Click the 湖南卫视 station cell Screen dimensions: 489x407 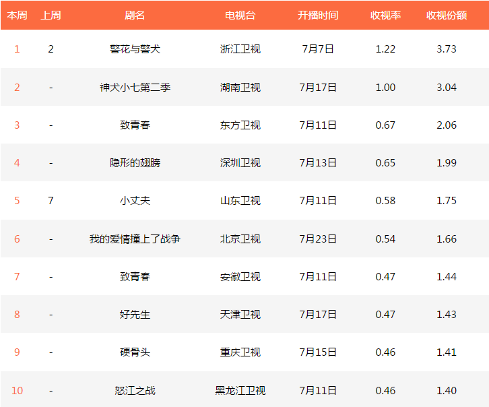[240, 88]
